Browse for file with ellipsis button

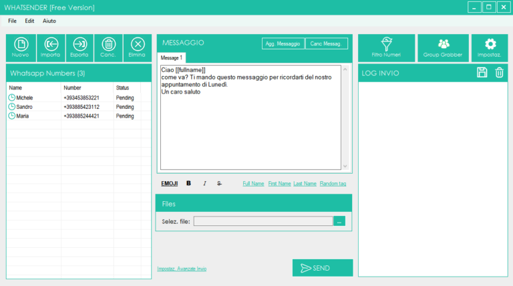tap(339, 221)
